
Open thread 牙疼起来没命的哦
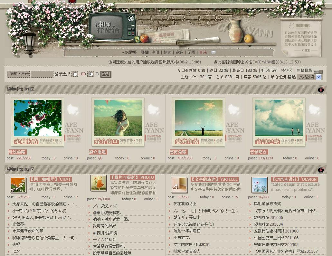click(28, 231)
